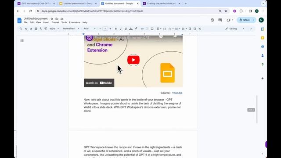
Task: Open the Normal text style dropdown
Action: coord(71,29)
